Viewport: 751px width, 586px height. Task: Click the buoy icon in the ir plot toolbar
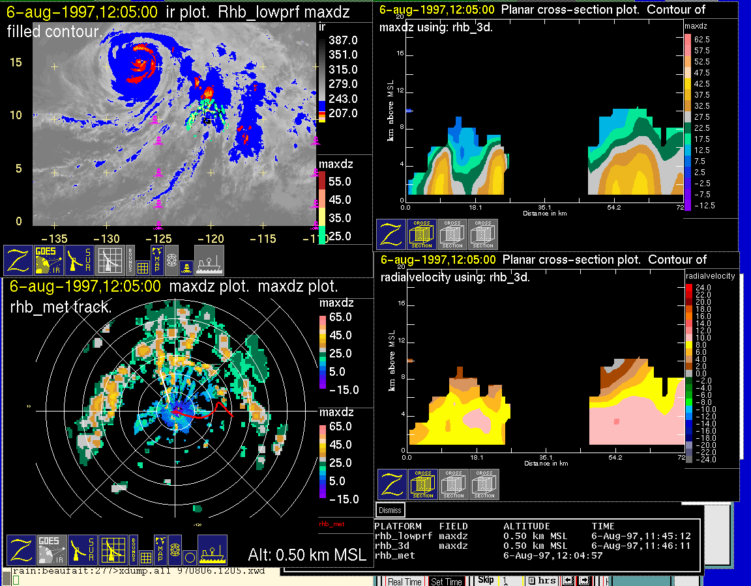[186, 266]
